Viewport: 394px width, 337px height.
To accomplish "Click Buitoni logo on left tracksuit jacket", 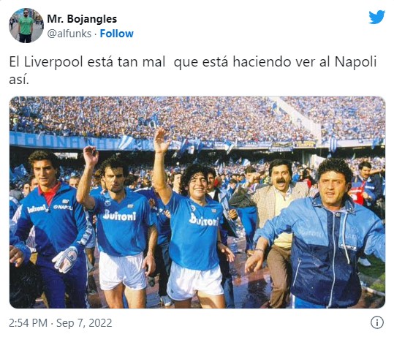I will [x=37, y=209].
